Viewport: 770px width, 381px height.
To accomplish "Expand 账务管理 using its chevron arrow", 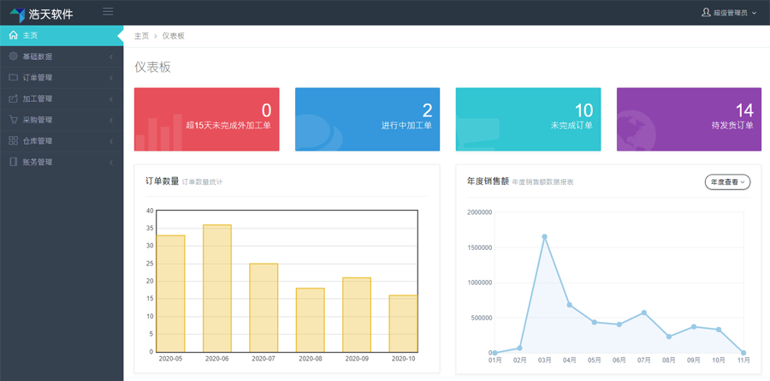I will tap(111, 162).
